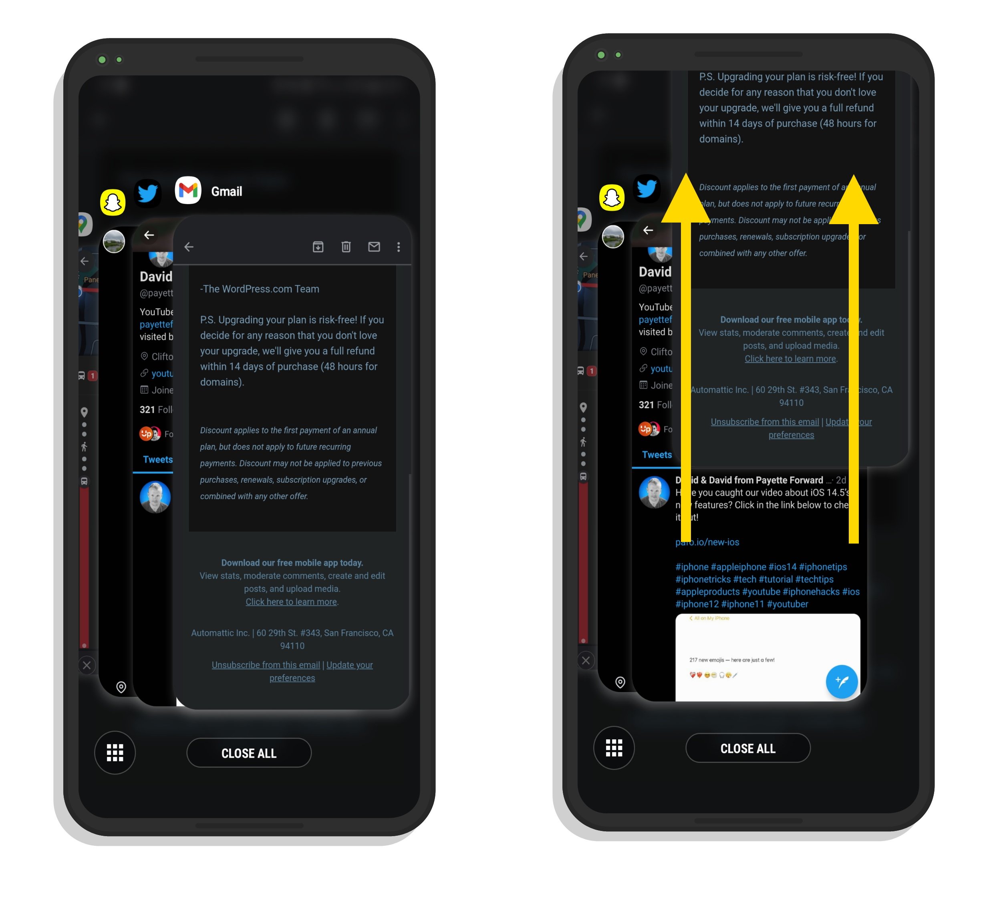Image resolution: width=999 pixels, height=901 pixels.
Task: Tap the Gmail archive icon
Action: pos(316,247)
